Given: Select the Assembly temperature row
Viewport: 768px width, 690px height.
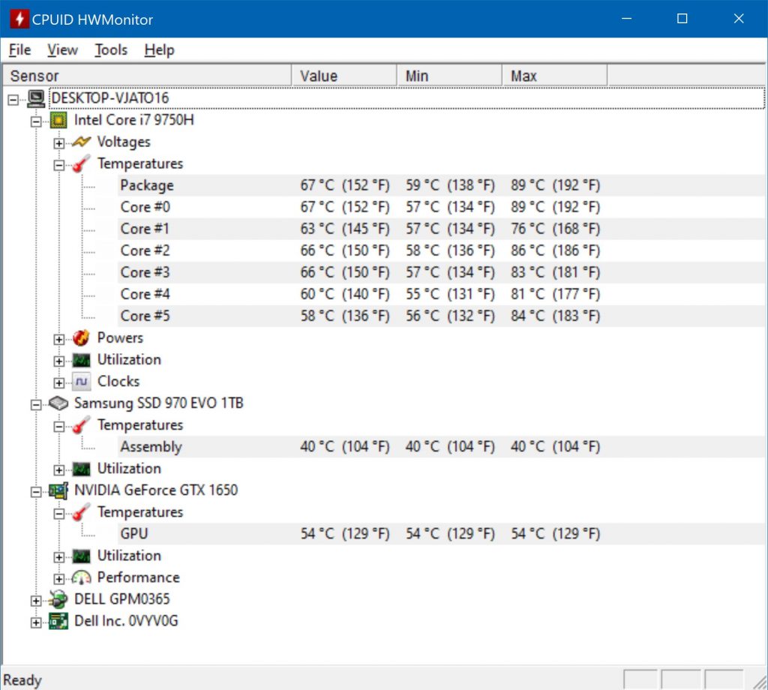Looking at the screenshot, I should [x=441, y=447].
